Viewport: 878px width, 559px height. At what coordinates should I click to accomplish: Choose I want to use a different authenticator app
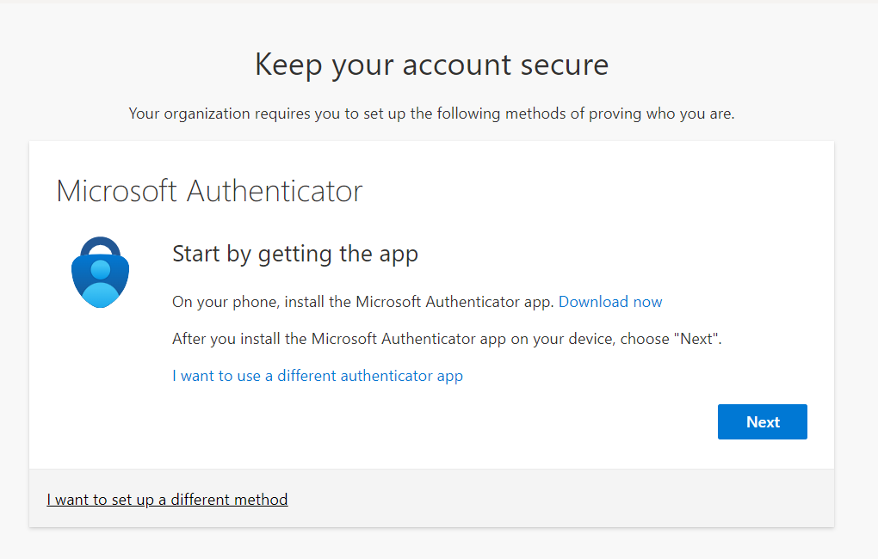coord(318,376)
